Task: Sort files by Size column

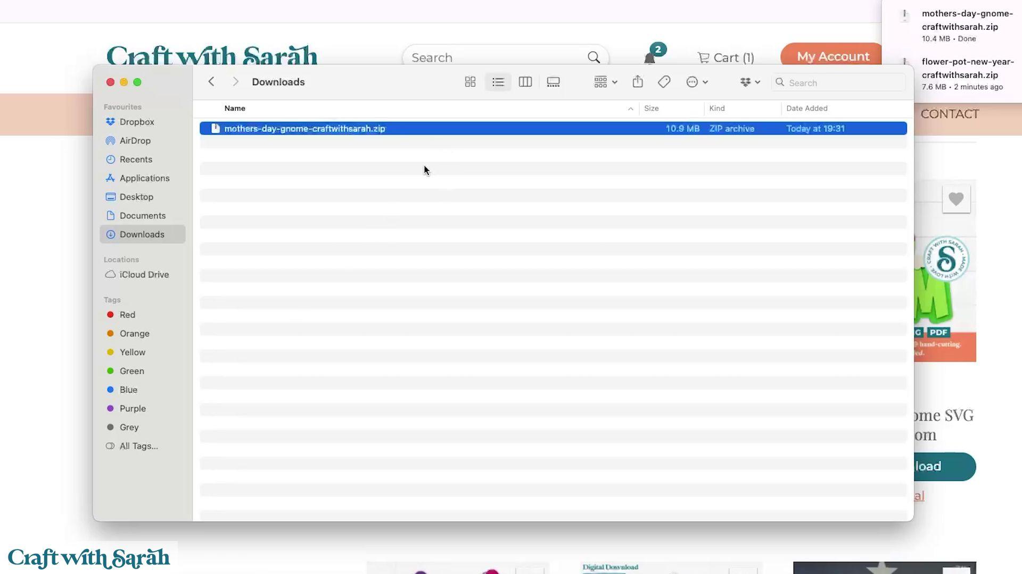Action: coord(652,108)
